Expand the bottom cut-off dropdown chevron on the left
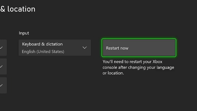The image size is (197, 111). click(x=2, y=85)
